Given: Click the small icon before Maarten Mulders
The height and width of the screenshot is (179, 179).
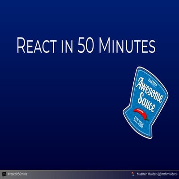Looking at the screenshot, I should pyautogui.click(x=133, y=174).
